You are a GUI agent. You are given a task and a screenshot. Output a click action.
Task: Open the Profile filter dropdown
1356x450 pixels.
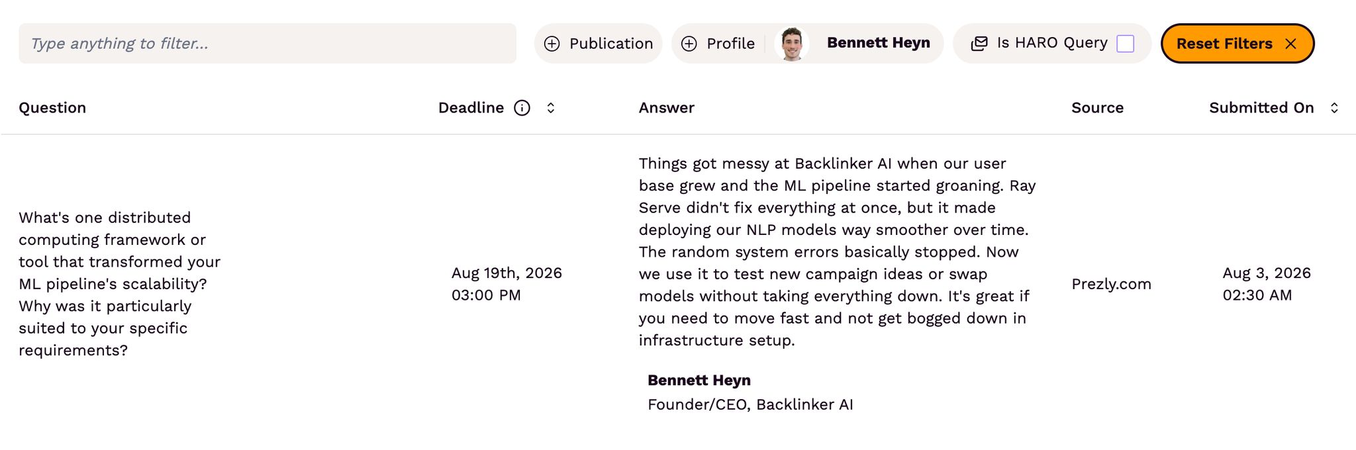(718, 44)
